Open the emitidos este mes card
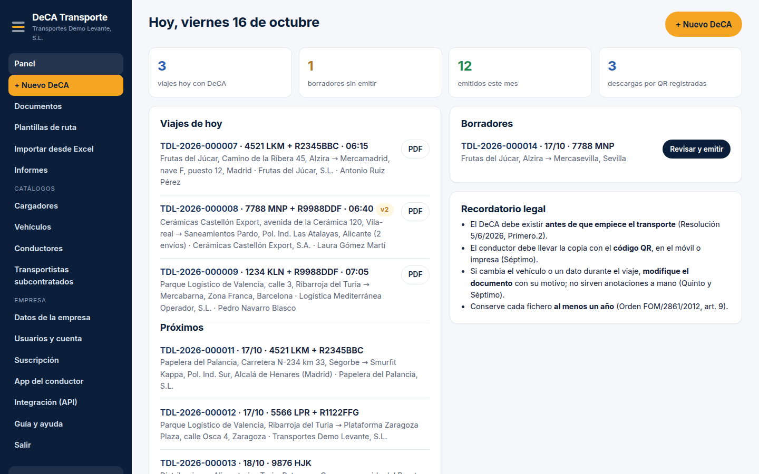The height and width of the screenshot is (474, 759). point(520,73)
